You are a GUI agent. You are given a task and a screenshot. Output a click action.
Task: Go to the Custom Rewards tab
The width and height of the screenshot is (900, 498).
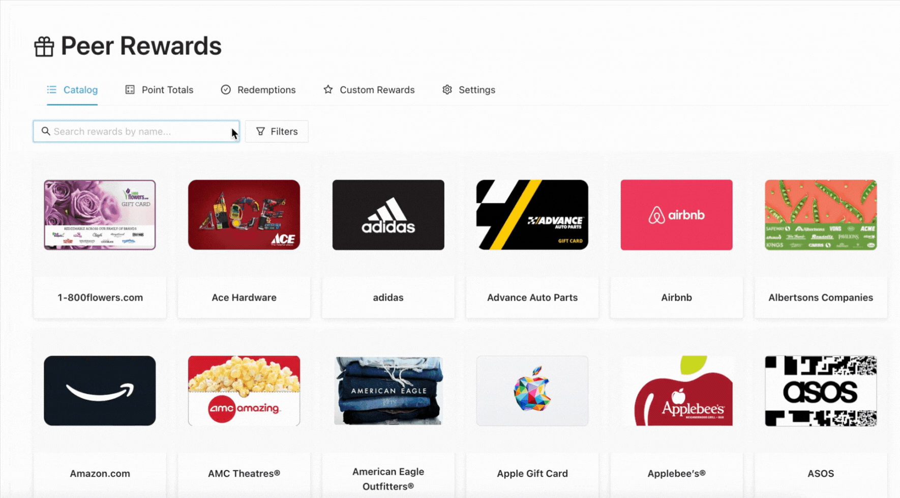(369, 90)
